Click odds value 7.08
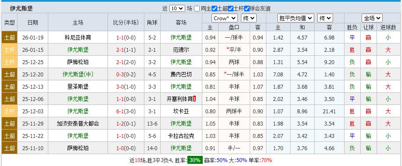The width and height of the screenshot is (402, 166). [278, 74]
